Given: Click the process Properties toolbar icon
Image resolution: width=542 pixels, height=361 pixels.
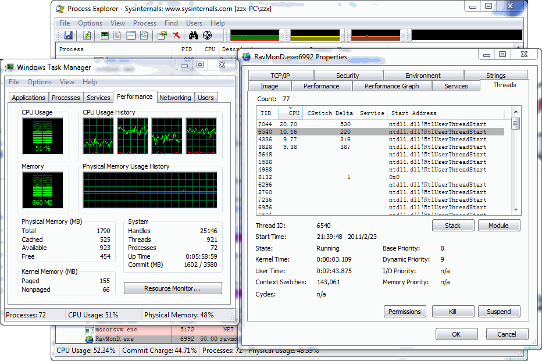Looking at the screenshot, I should [162, 35].
